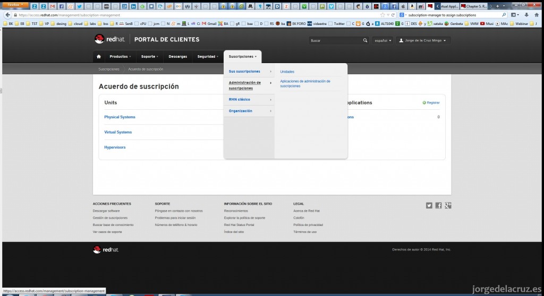The image size is (544, 296).
Task: Open the cloud bookmarks folder
Action: click(x=75, y=23)
